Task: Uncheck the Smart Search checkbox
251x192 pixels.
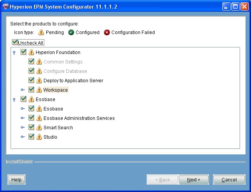Action: pos(31,127)
